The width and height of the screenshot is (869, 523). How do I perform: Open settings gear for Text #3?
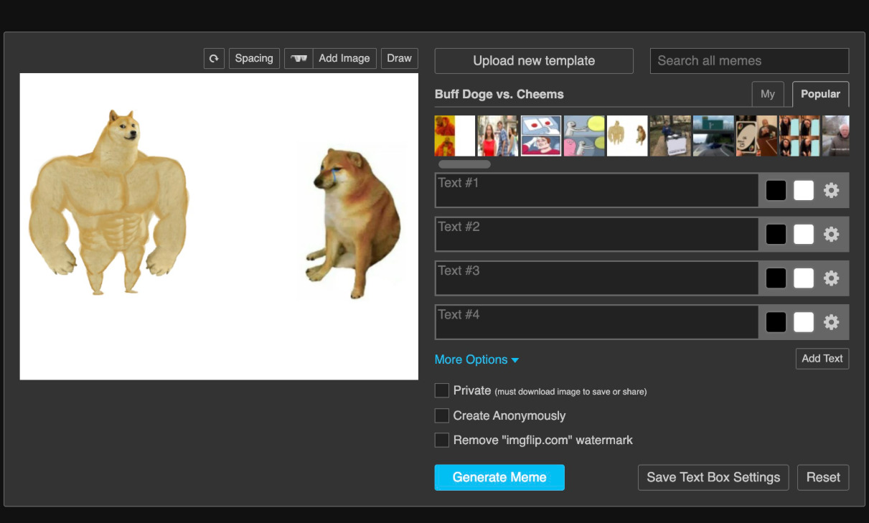coord(831,278)
